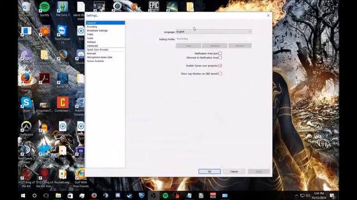Open the Mozilla Firefox desktop shortcut
Viewport: 357px width, 200px height.
(26, 82)
